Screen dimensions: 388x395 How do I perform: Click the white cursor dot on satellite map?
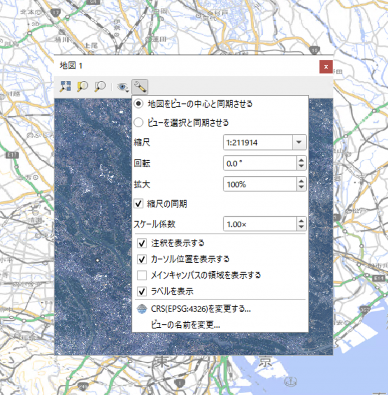click(98, 260)
